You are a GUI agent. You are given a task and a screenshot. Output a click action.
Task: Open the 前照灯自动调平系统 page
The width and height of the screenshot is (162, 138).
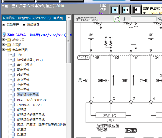click(x=31, y=120)
